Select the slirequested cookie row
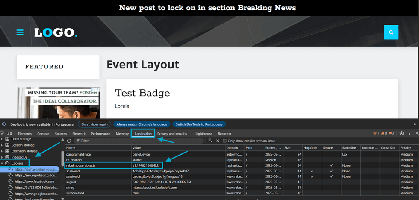Viewport: 419px width, 200px height. click(242, 193)
